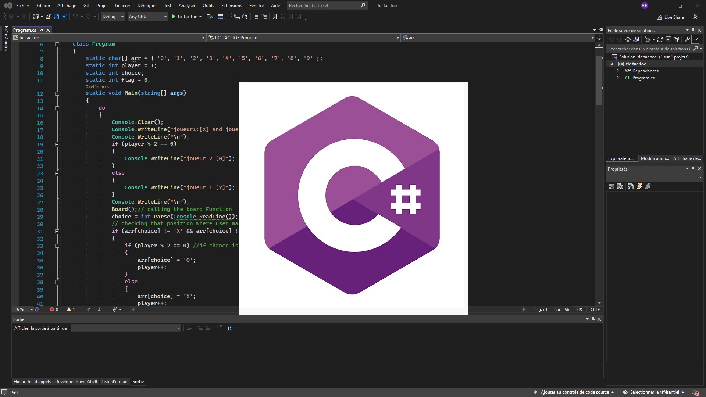Click in the Rechercher (Ctrl+Q) search box
This screenshot has width=706, height=397.
pos(327,6)
